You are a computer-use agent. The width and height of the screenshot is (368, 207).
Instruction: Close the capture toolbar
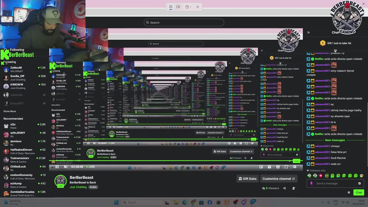(198, 7)
